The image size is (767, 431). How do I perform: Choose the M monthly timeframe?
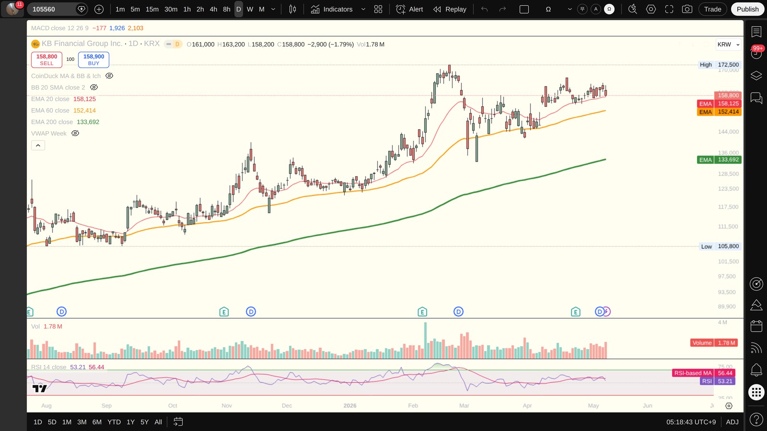(262, 9)
